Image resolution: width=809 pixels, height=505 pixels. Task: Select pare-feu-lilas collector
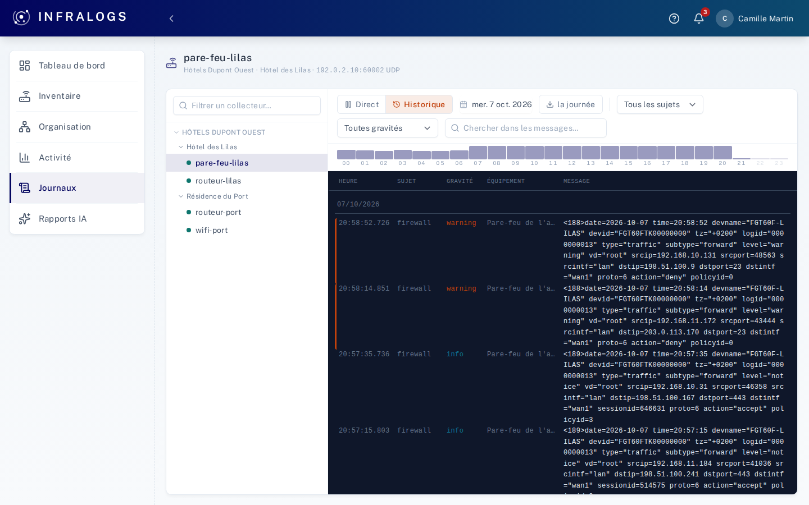coord(247,163)
